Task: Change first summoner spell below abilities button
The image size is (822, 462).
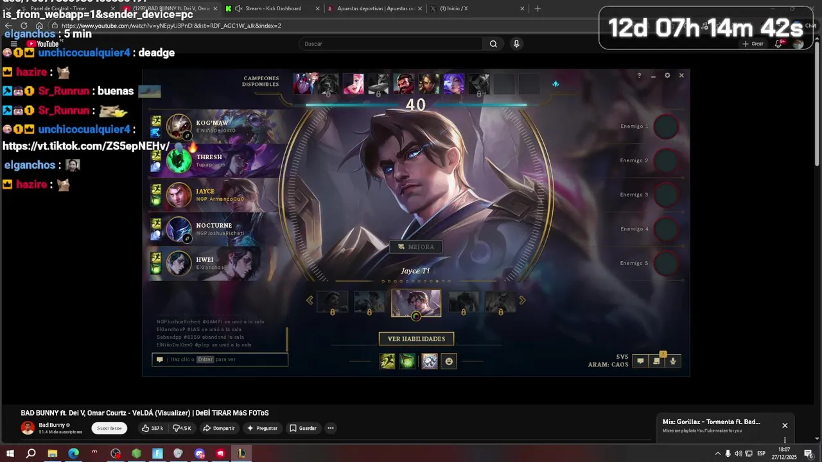Action: tap(387, 361)
